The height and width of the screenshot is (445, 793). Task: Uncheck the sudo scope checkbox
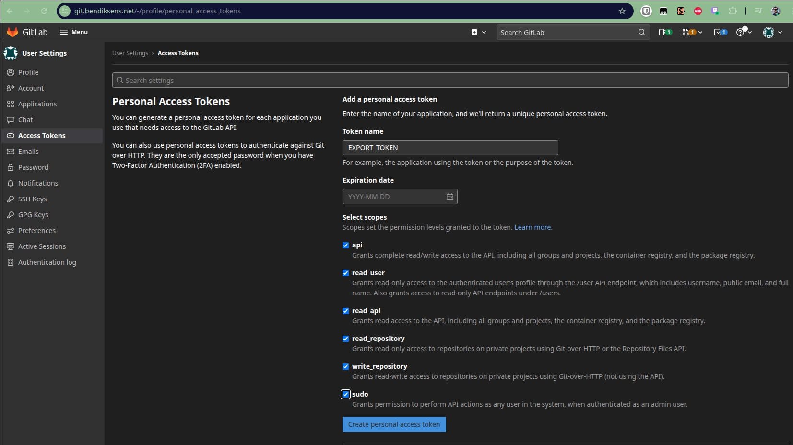pyautogui.click(x=345, y=394)
